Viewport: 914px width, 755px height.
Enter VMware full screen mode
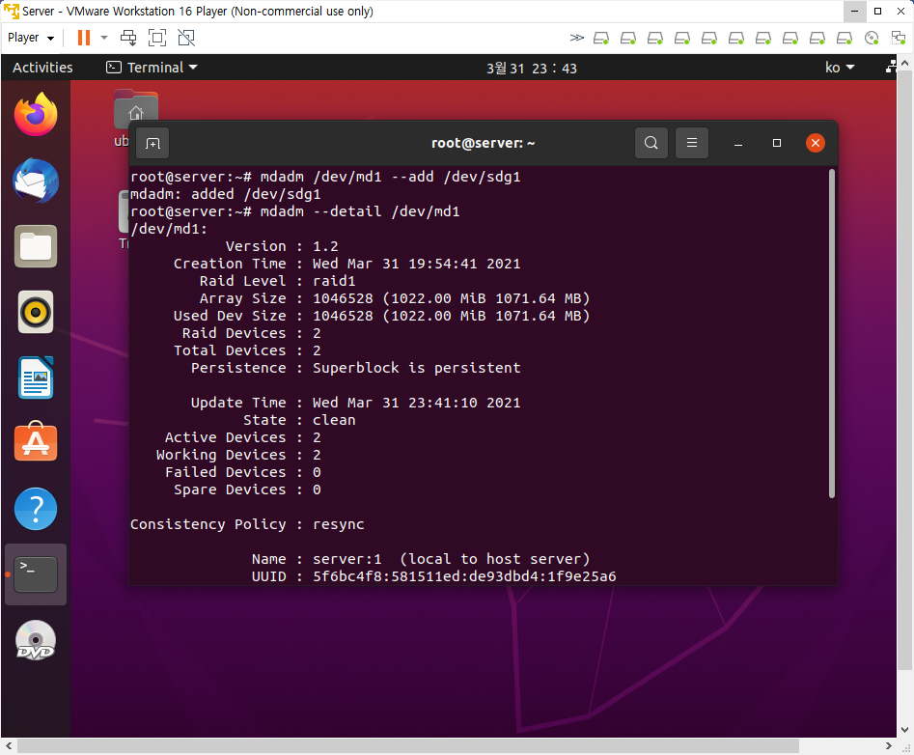[157, 38]
